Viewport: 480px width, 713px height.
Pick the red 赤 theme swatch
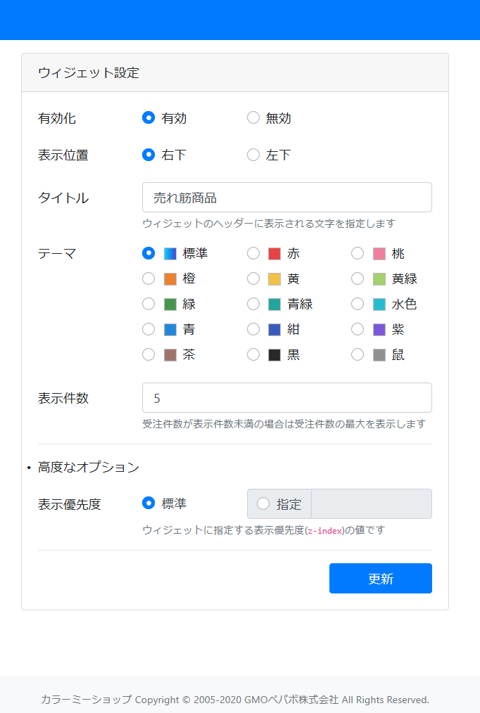pyautogui.click(x=274, y=253)
